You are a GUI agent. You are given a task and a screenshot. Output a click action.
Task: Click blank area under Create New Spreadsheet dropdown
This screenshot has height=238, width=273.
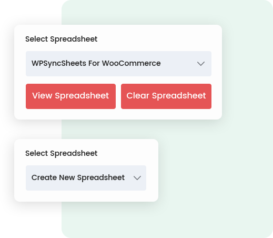point(86,196)
